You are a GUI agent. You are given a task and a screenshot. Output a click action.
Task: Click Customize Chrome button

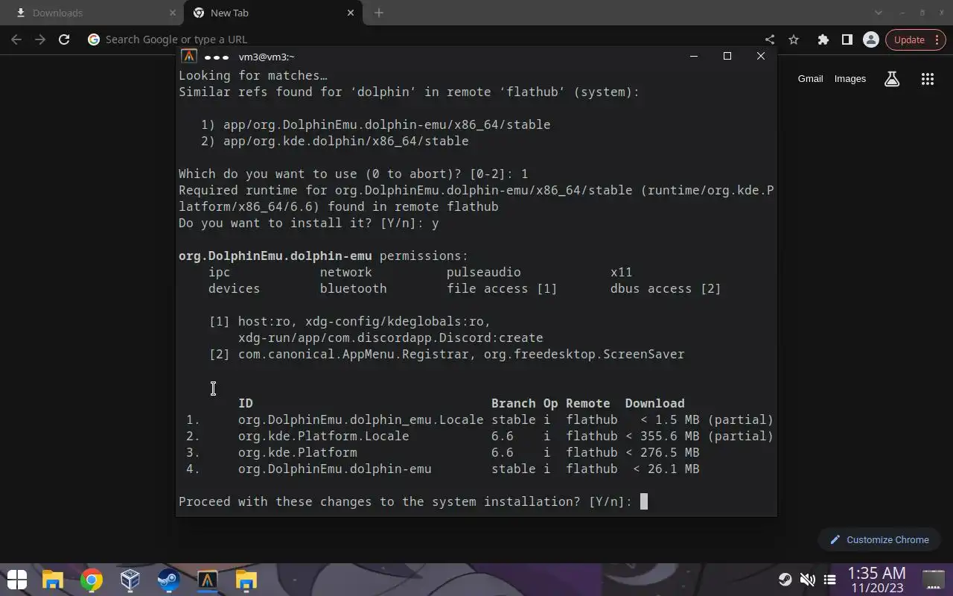[x=879, y=539]
